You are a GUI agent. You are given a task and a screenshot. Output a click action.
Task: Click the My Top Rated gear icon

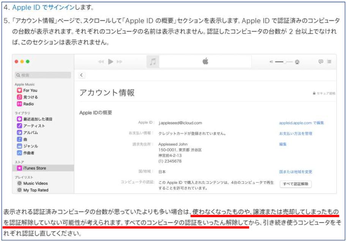[x=19, y=190]
